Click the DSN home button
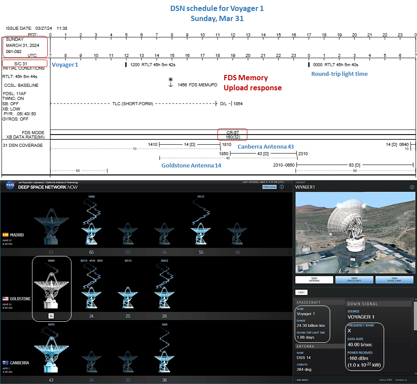The height and width of the screenshot is (384, 417). click(x=269, y=187)
